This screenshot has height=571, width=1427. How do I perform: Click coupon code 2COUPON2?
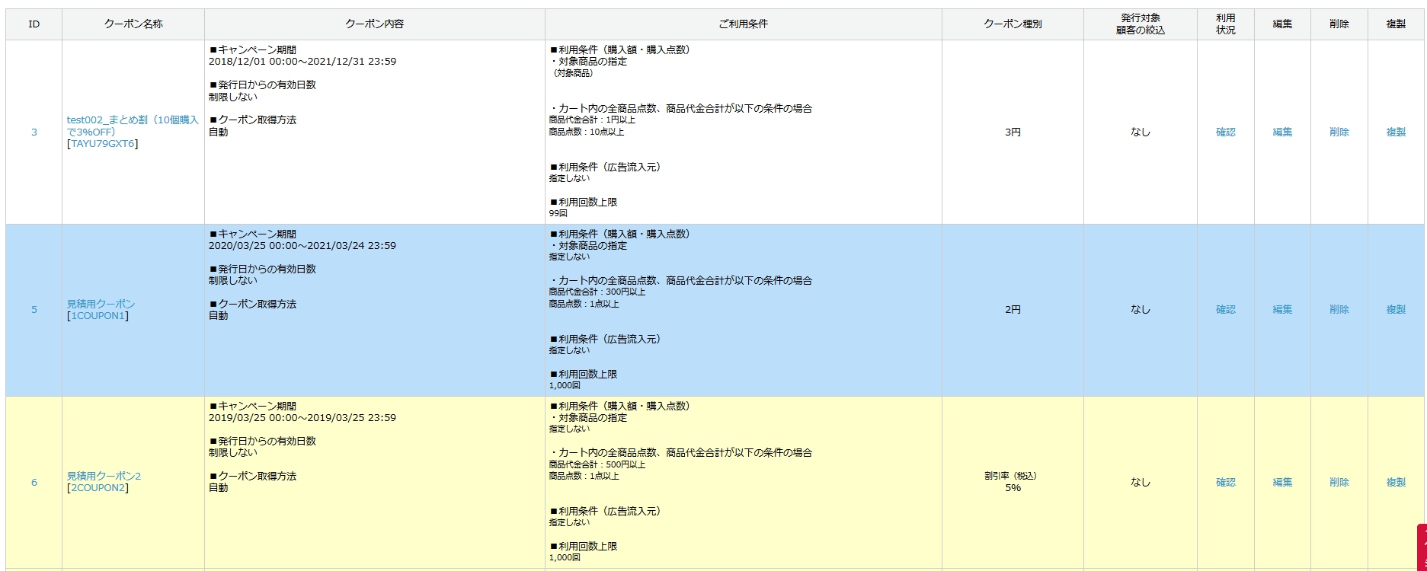(98, 488)
